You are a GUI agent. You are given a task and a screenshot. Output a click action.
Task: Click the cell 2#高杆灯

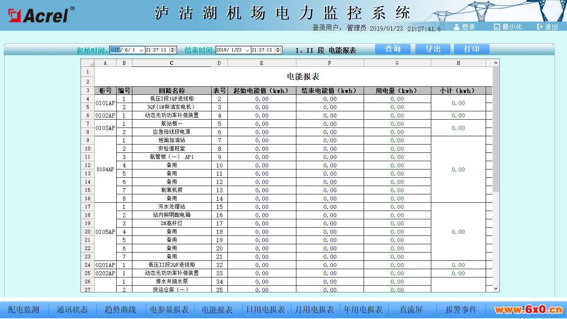click(172, 223)
